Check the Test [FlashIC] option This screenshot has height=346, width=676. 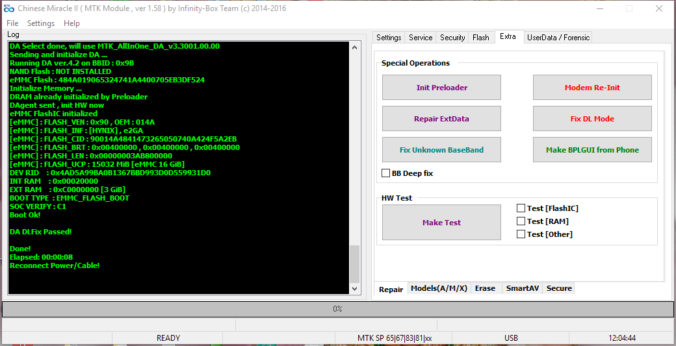pyautogui.click(x=521, y=208)
